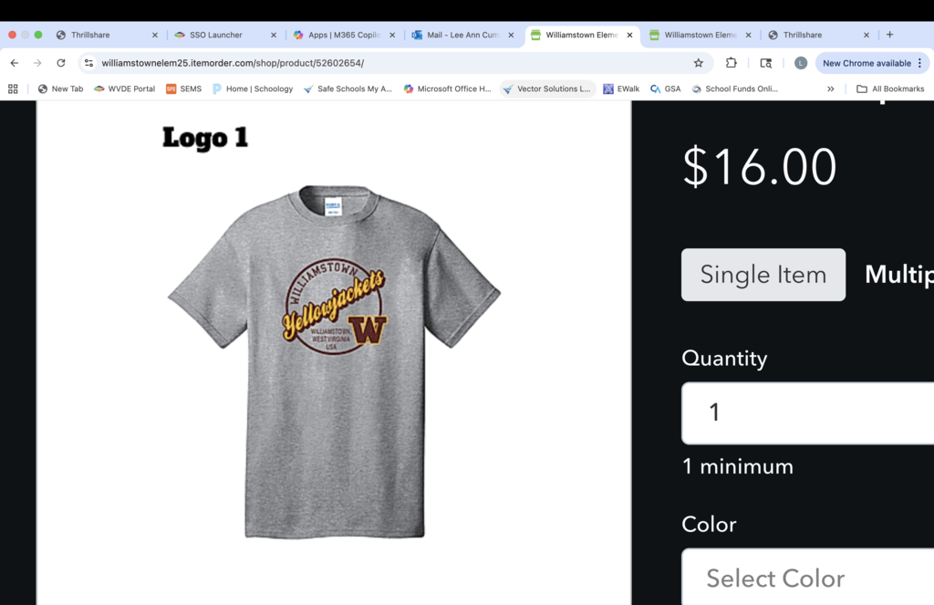Reload the page
Image resolution: width=934 pixels, height=605 pixels.
click(60, 63)
